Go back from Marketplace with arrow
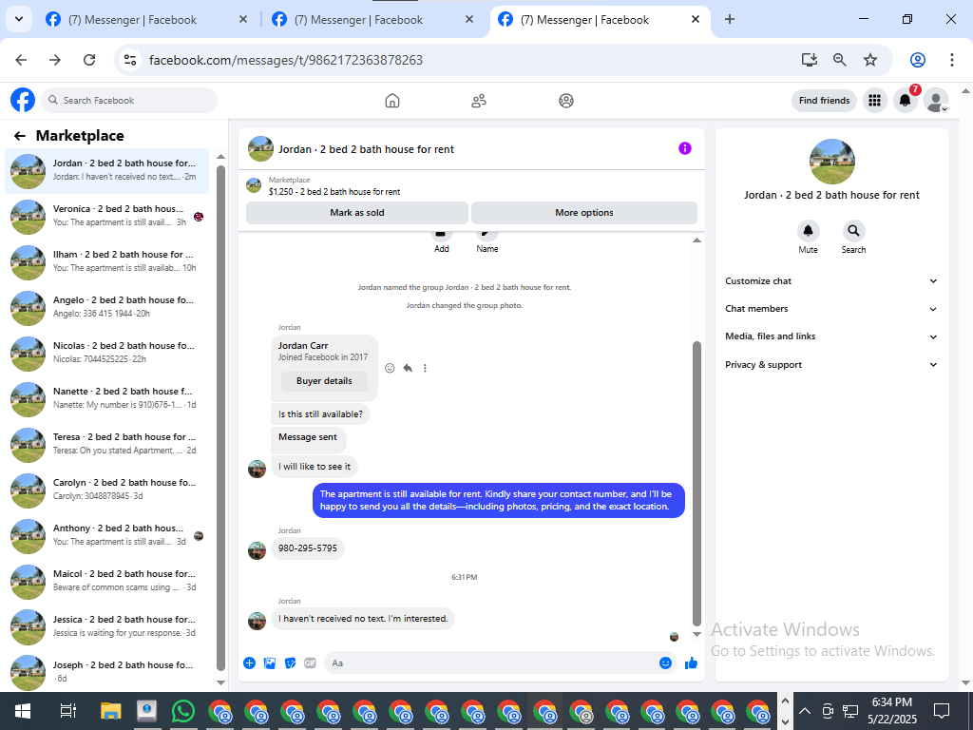The width and height of the screenshot is (973, 730). tap(20, 136)
